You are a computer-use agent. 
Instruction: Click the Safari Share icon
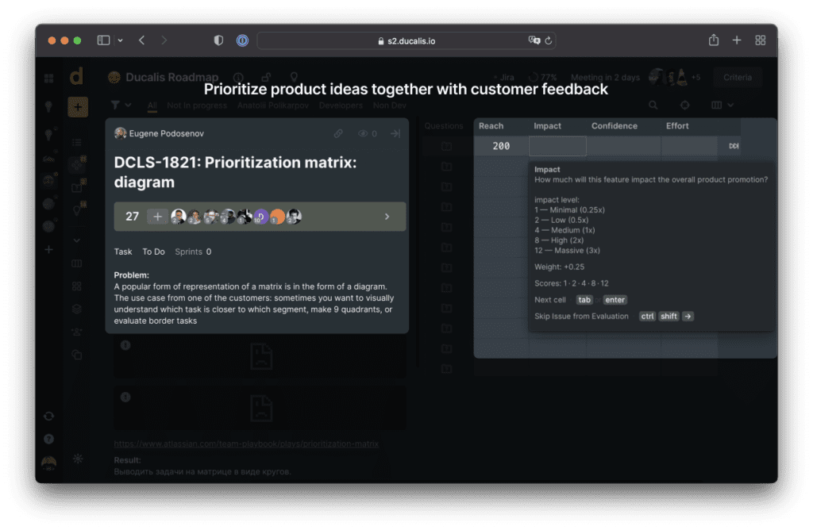click(714, 40)
